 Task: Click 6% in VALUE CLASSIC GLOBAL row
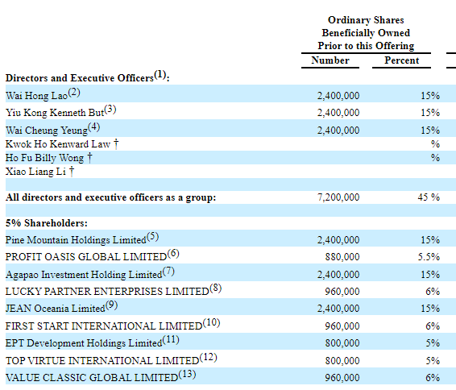(433, 377)
